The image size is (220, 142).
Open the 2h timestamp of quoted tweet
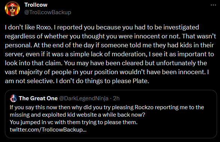pos(116,98)
